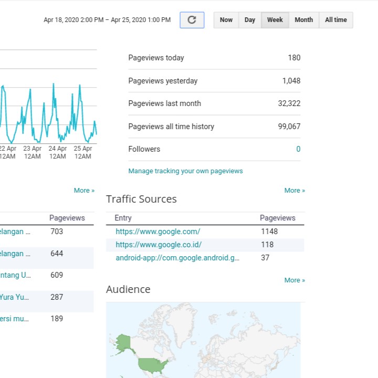
Task: Open the post with 609 pageviews
Action: click(15, 275)
